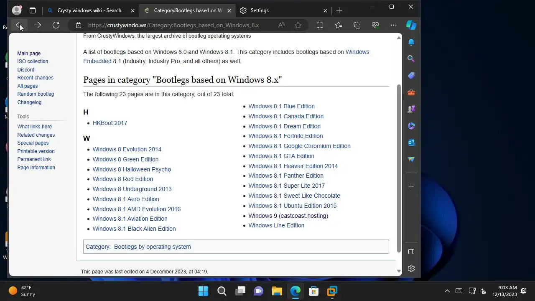Click scrollbar down arrow on page
The image size is (535, 301).
(399, 271)
